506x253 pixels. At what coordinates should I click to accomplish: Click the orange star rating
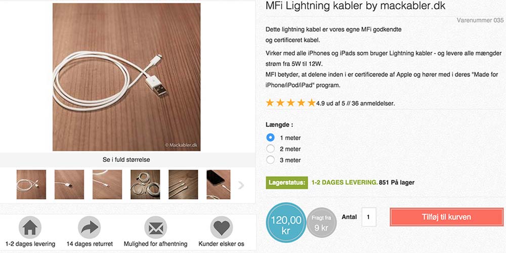coord(290,103)
